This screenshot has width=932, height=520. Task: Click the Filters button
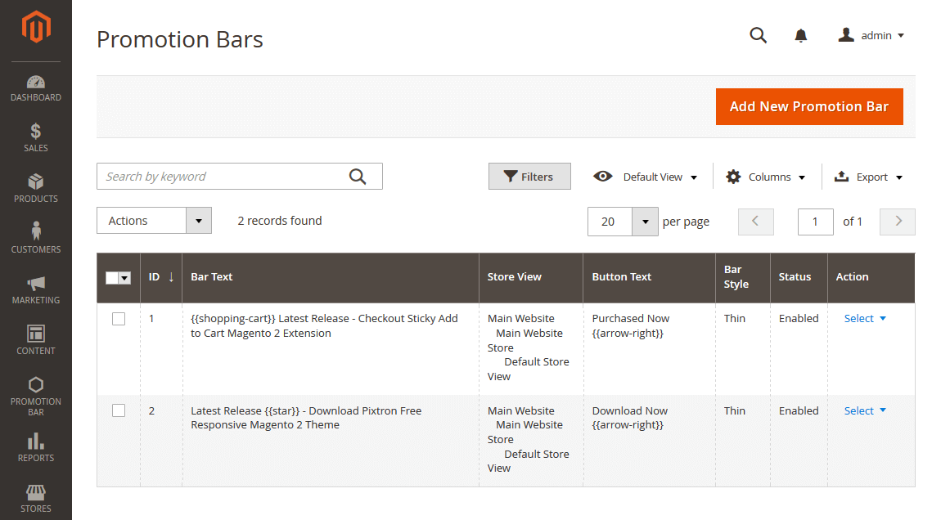tap(529, 177)
